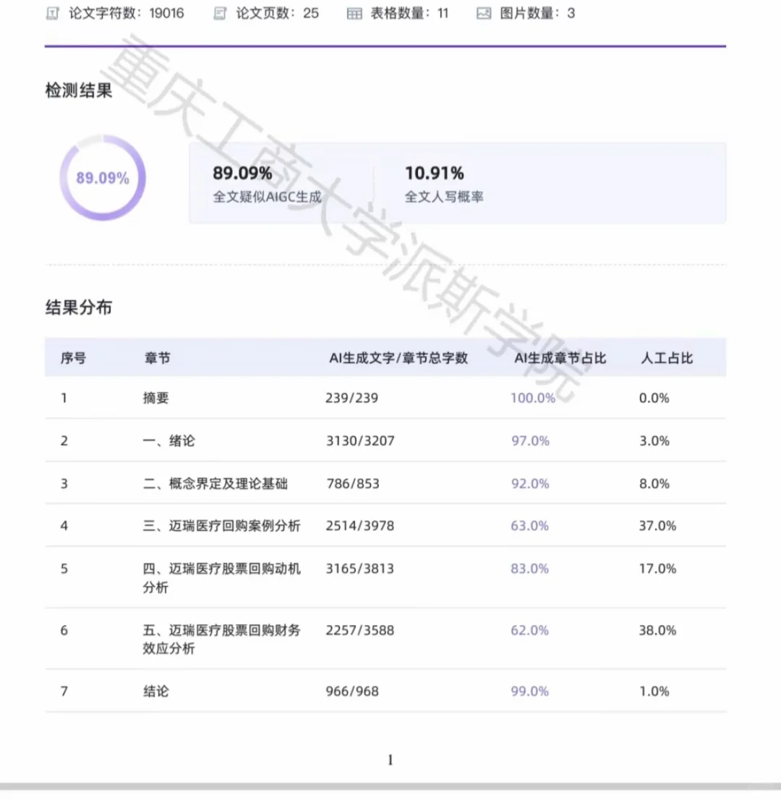The height and width of the screenshot is (800, 781).
Task: Click the 2257/3588 cell
Action: click(x=360, y=631)
